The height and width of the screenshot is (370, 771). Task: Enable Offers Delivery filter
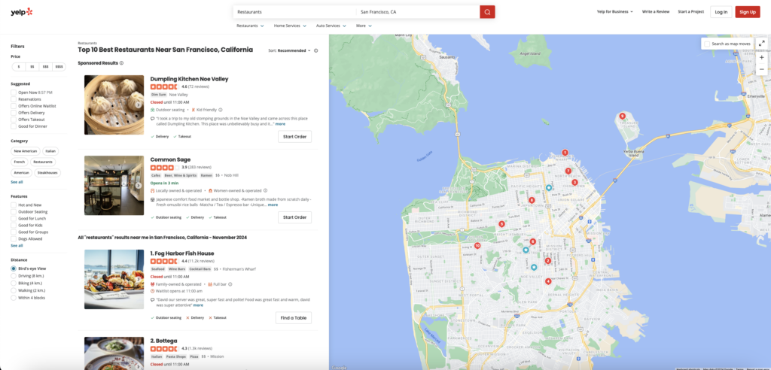pos(14,113)
